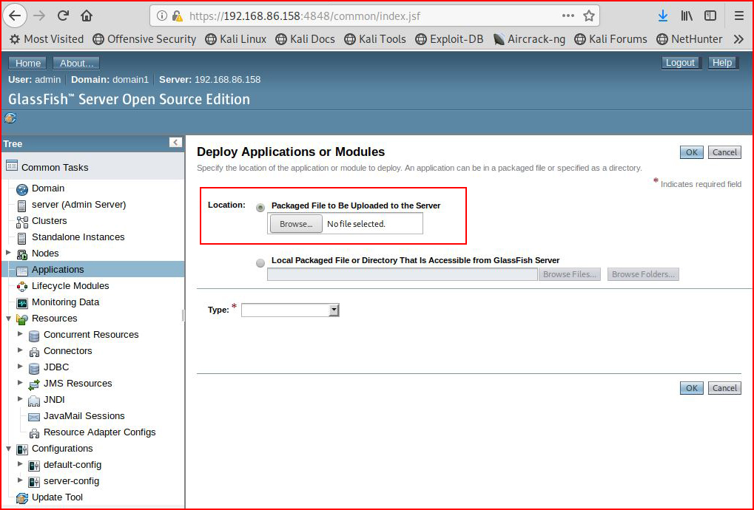Open the Type dropdown list
This screenshot has width=754, height=510.
pyautogui.click(x=290, y=310)
